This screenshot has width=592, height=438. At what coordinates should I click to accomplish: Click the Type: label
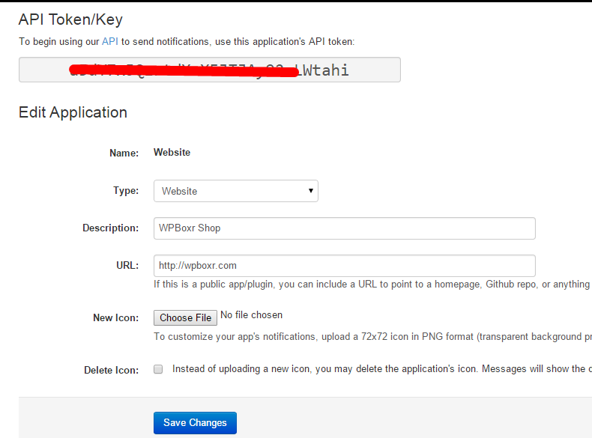(126, 190)
